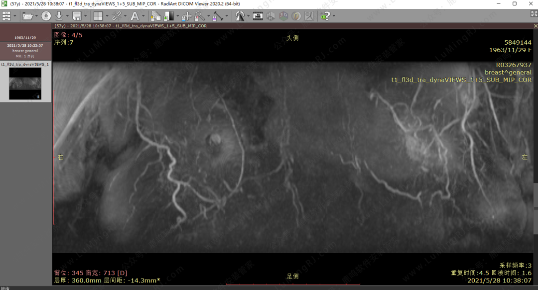Toggle the series synchronization link icon
This screenshot has height=290, width=538.
click(116, 16)
